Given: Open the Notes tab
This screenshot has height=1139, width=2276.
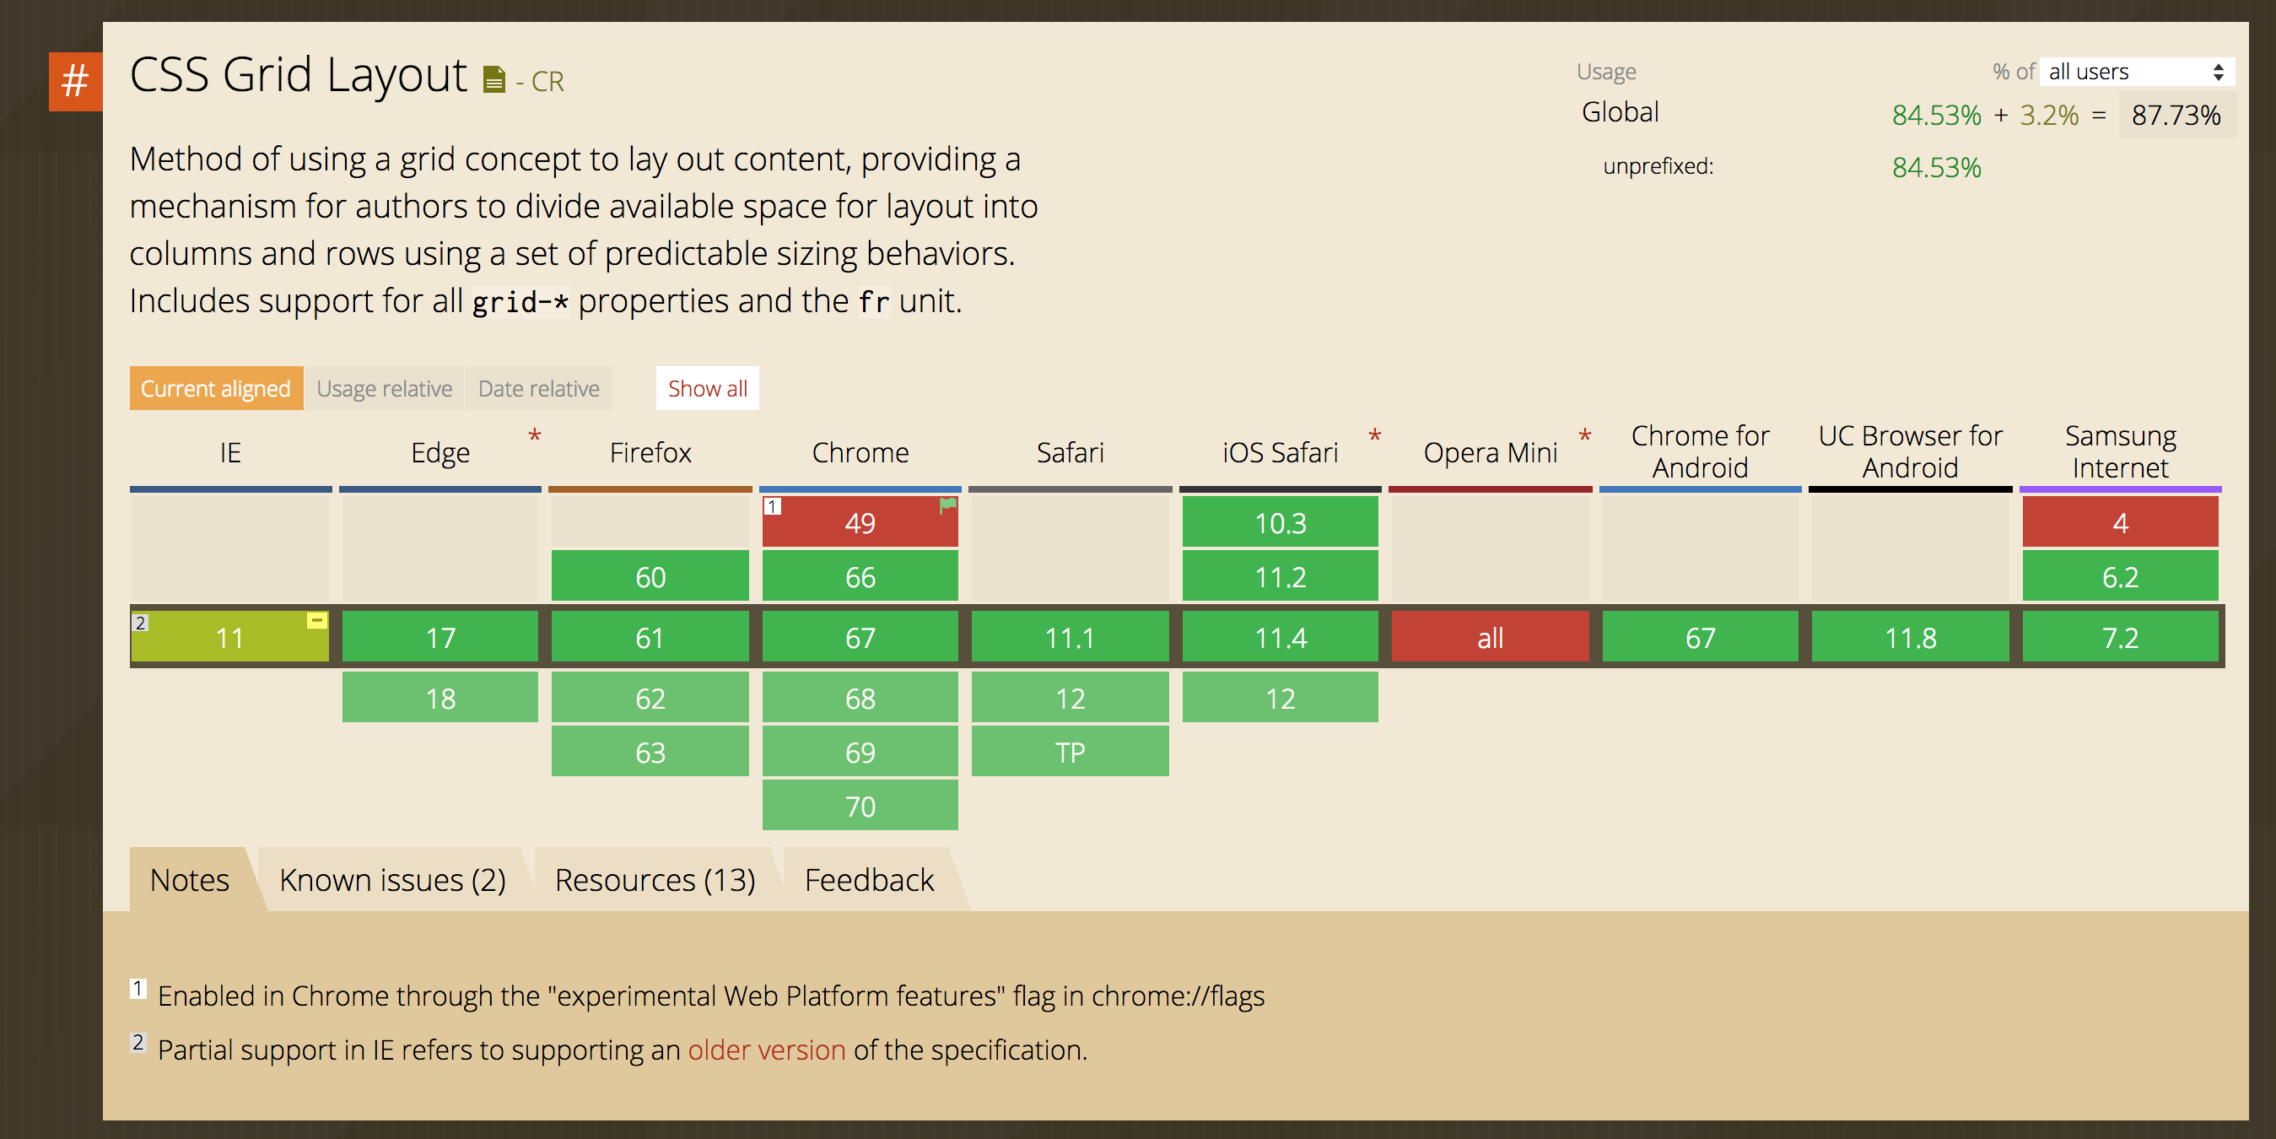Looking at the screenshot, I should [x=190, y=880].
